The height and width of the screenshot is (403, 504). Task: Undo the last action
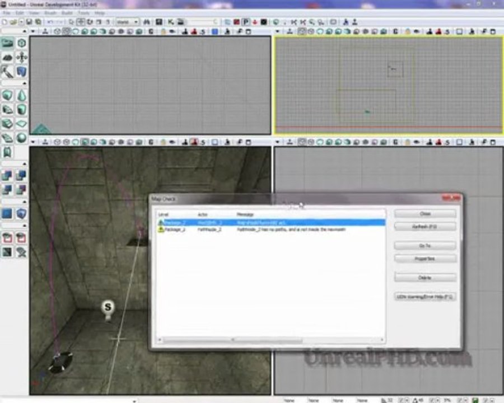click(x=50, y=22)
